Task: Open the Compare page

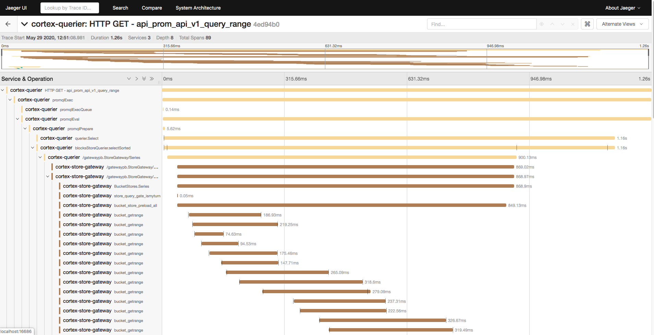Action: coord(152,8)
